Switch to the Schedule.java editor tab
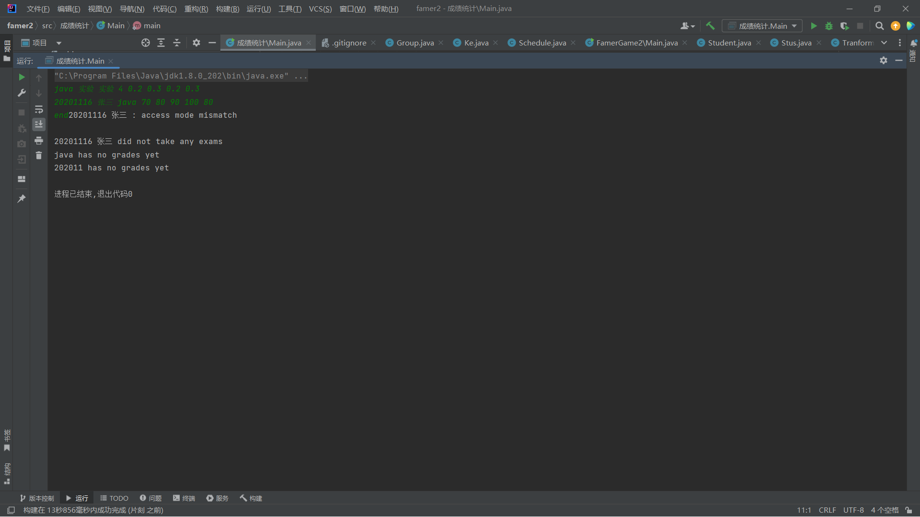The height and width of the screenshot is (517, 920). coord(542,43)
